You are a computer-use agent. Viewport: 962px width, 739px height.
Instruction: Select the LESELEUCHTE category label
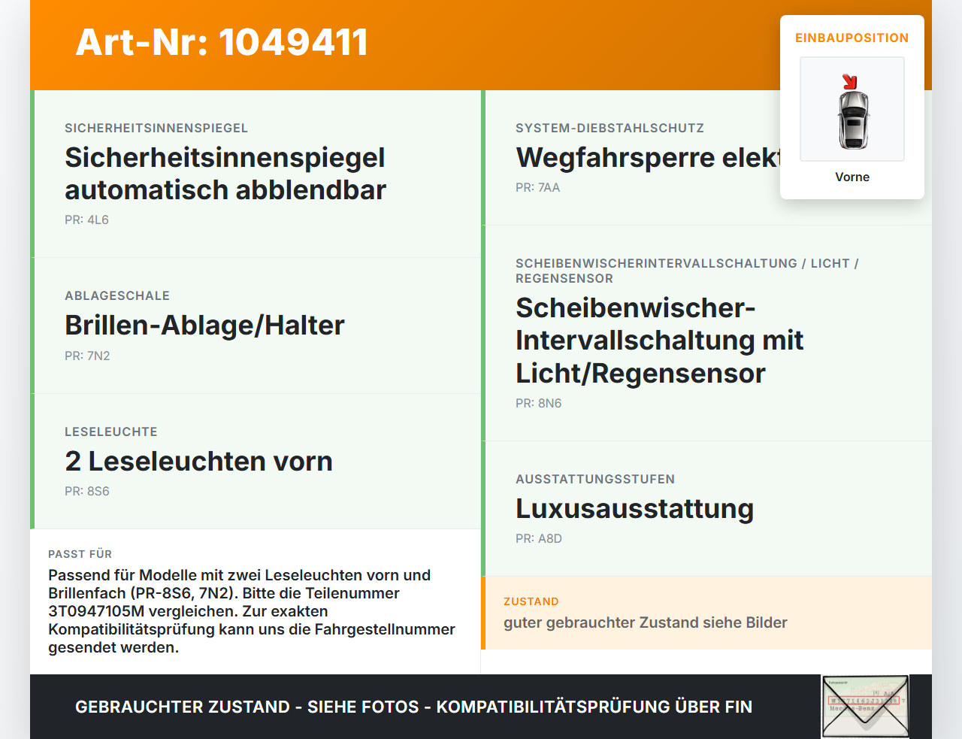click(x=111, y=432)
